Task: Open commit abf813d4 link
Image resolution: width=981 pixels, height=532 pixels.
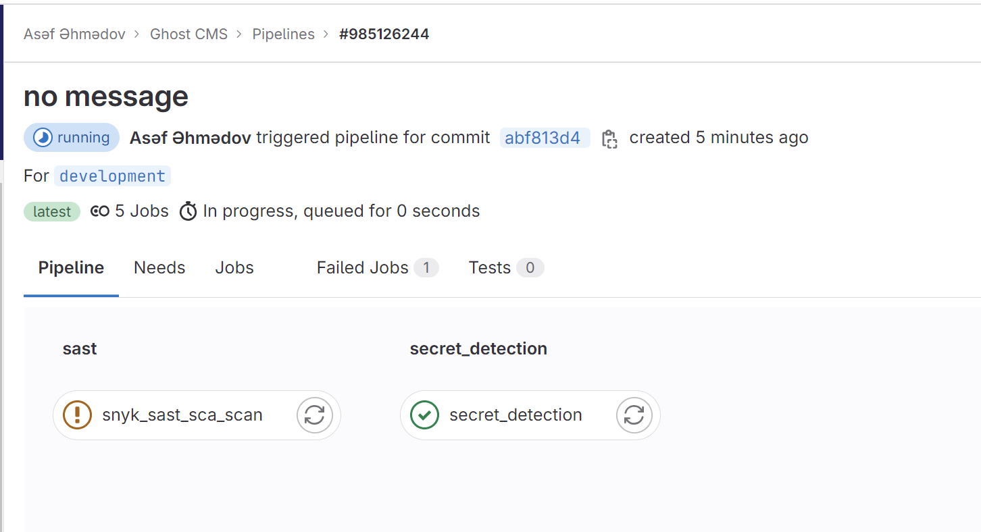Action: [543, 138]
